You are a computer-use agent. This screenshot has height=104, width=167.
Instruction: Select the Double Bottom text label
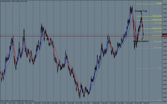point(141,41)
